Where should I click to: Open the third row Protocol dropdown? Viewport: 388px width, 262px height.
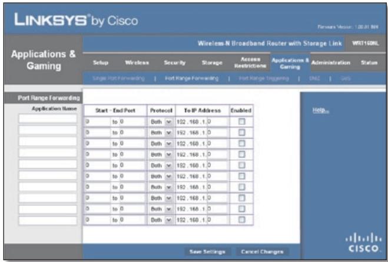pyautogui.click(x=161, y=143)
